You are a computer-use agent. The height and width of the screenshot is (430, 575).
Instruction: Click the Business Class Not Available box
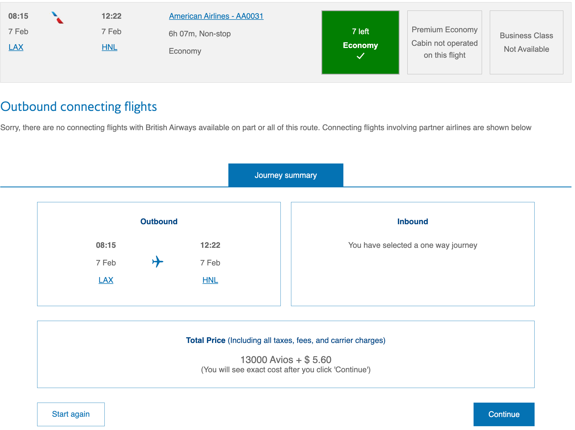pyautogui.click(x=526, y=42)
